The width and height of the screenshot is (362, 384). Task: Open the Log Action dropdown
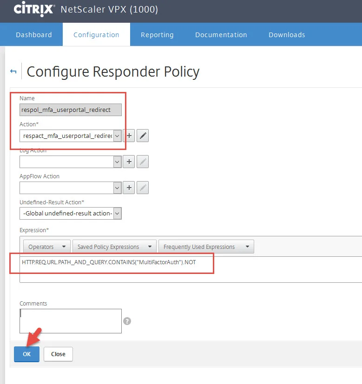(118, 162)
